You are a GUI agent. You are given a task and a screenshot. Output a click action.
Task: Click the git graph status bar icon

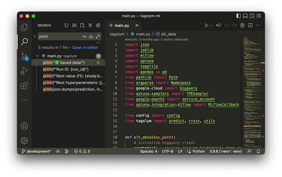[67, 151]
